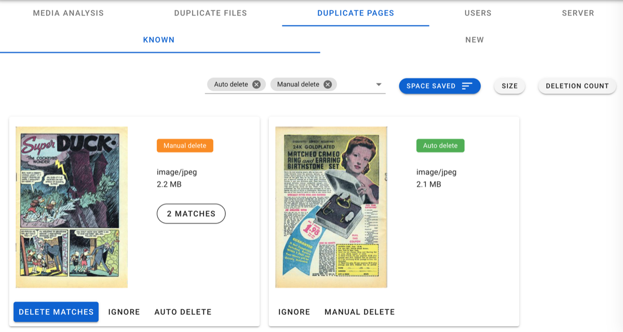Select the orange Manual delete status chip
The height and width of the screenshot is (332, 623).
pos(185,146)
